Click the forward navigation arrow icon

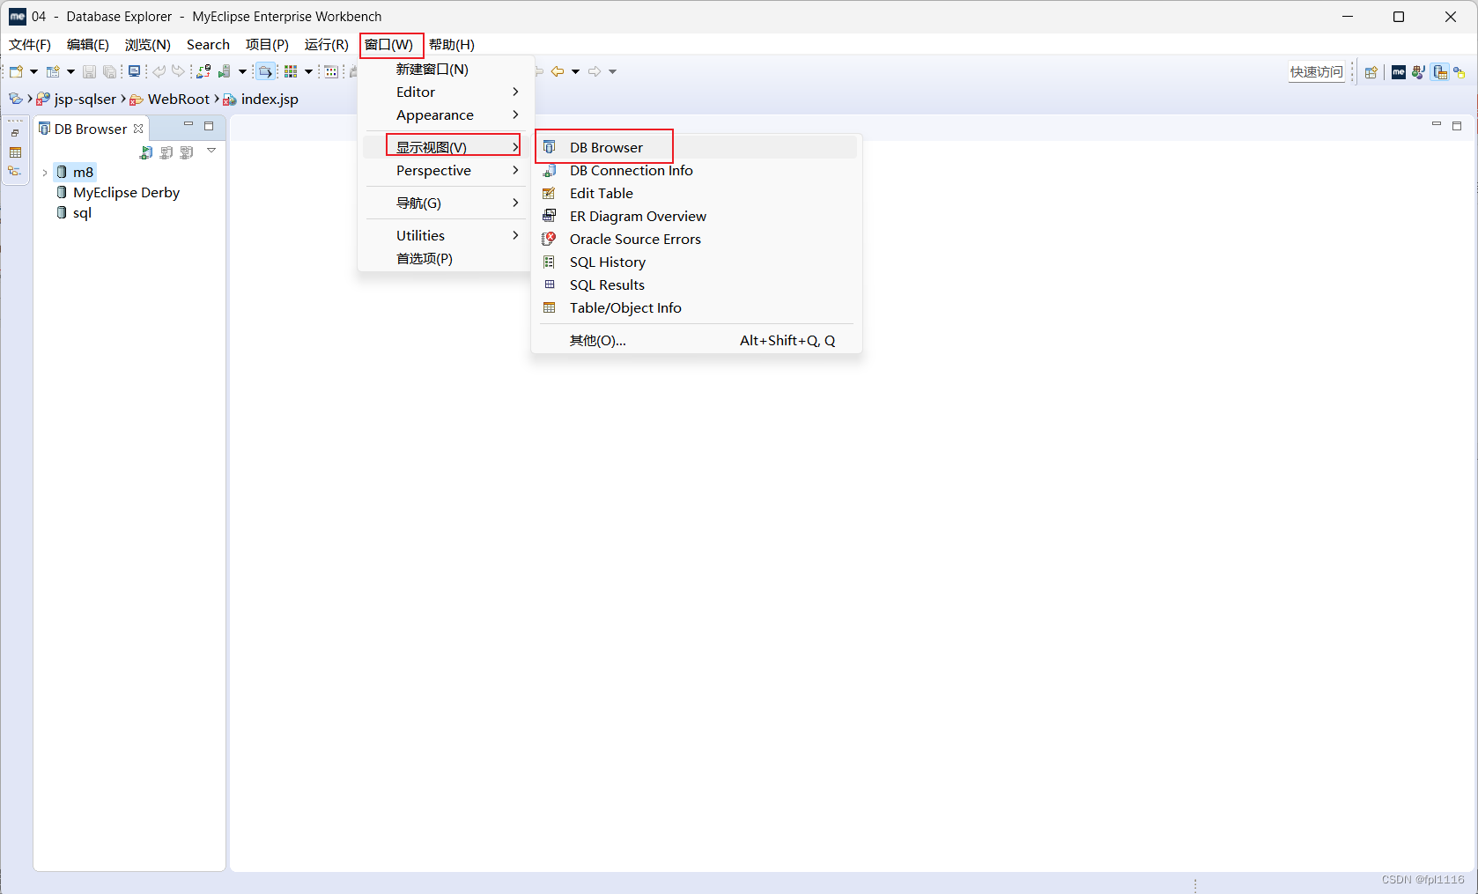coord(595,71)
